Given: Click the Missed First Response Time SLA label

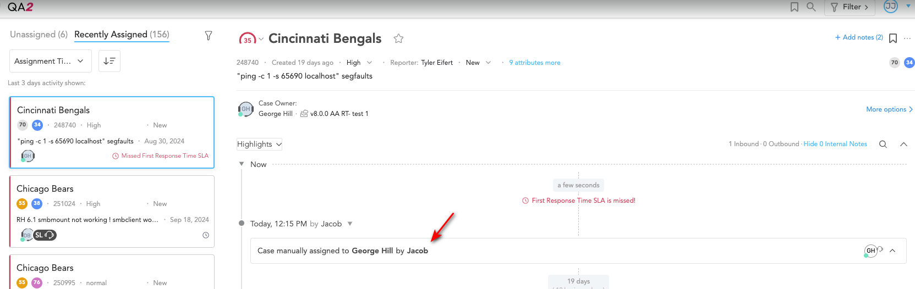Looking at the screenshot, I should click(x=161, y=156).
